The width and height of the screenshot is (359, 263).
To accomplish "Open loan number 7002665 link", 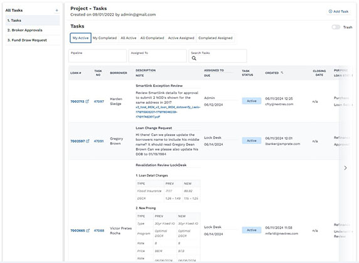I will (x=78, y=230).
